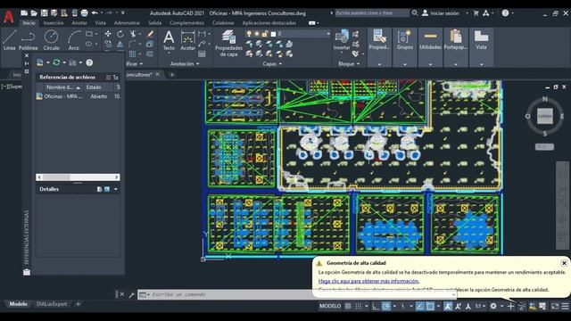Select the Acotar dimension tool

click(188, 40)
